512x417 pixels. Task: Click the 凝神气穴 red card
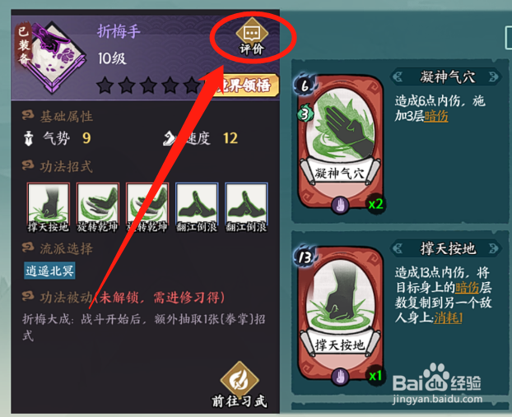point(341,141)
